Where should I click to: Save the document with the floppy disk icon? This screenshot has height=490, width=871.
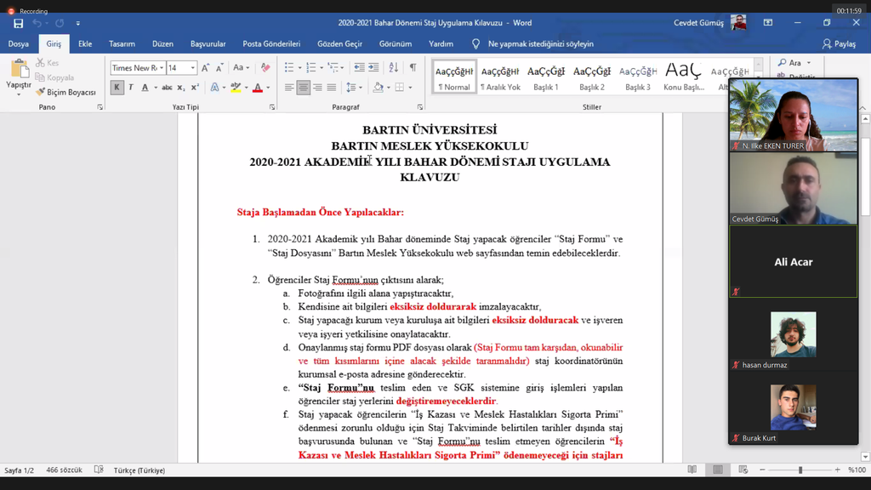point(19,23)
